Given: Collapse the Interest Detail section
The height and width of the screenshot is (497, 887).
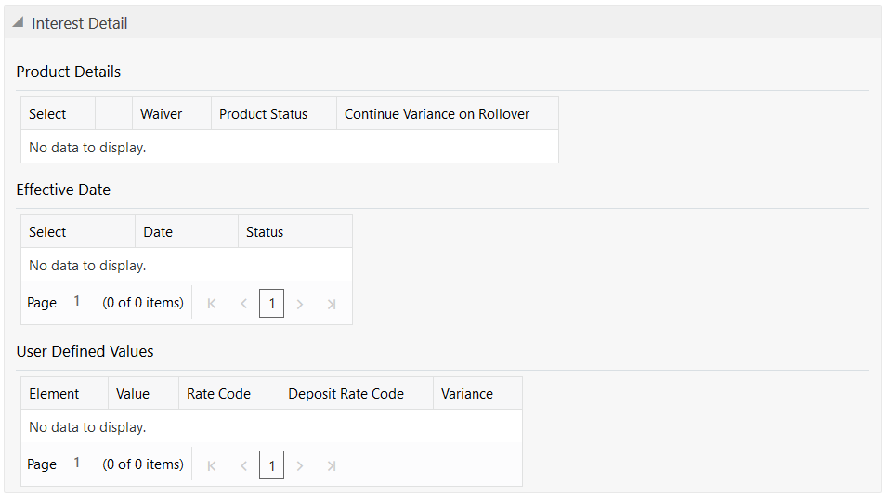Looking at the screenshot, I should click(x=19, y=23).
